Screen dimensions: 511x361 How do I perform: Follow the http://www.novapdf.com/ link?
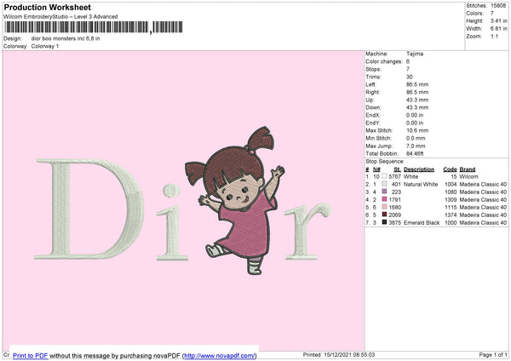220,355
